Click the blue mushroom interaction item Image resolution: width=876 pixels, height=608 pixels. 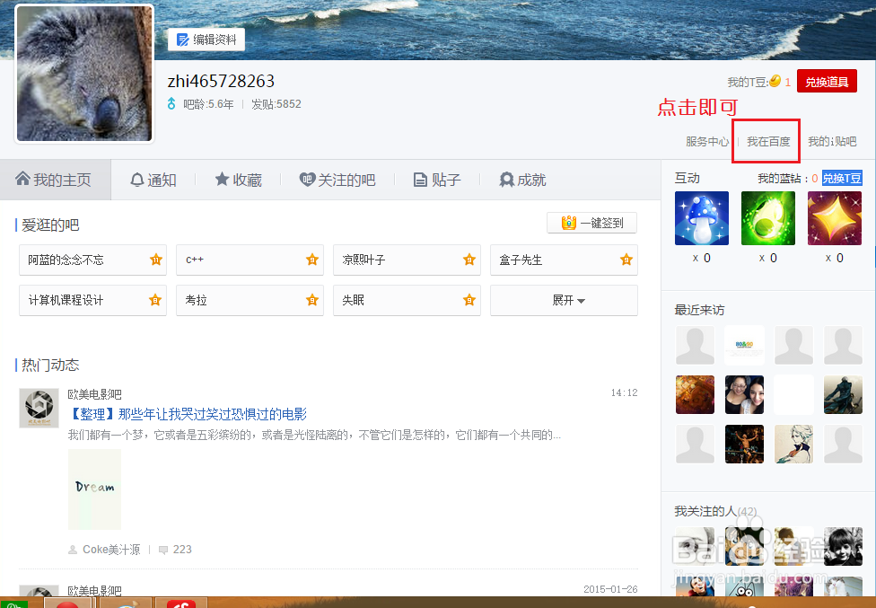tap(702, 218)
